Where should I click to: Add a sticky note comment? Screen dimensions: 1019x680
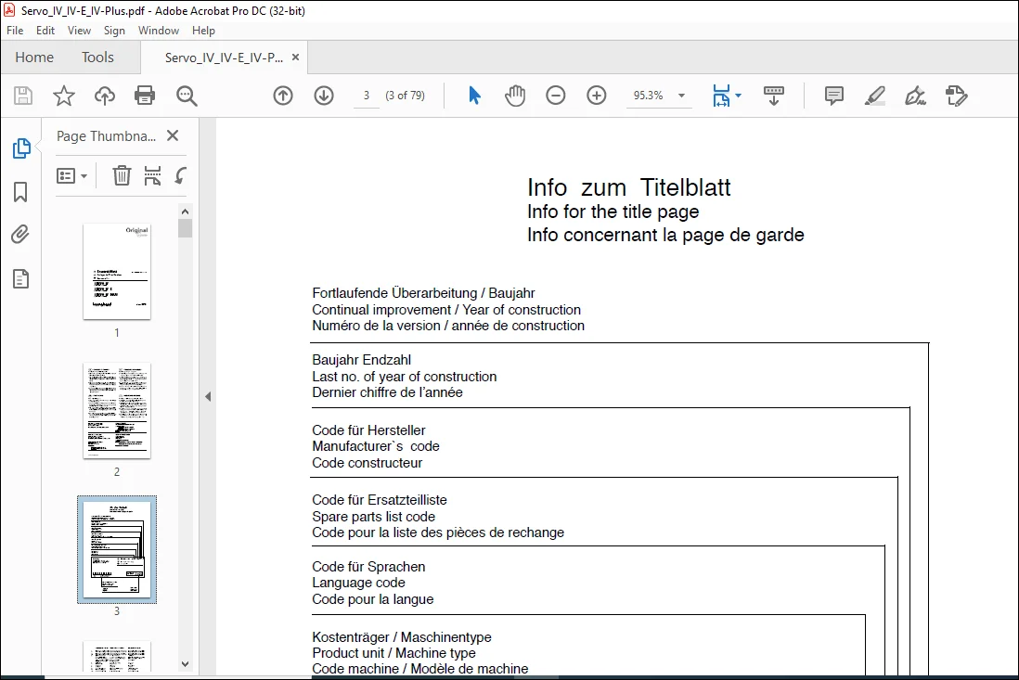coord(833,96)
